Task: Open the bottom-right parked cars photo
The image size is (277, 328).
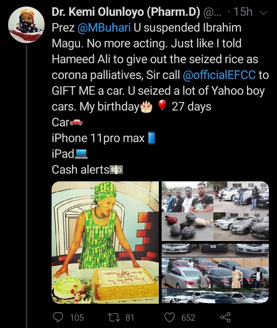Action: point(215,274)
